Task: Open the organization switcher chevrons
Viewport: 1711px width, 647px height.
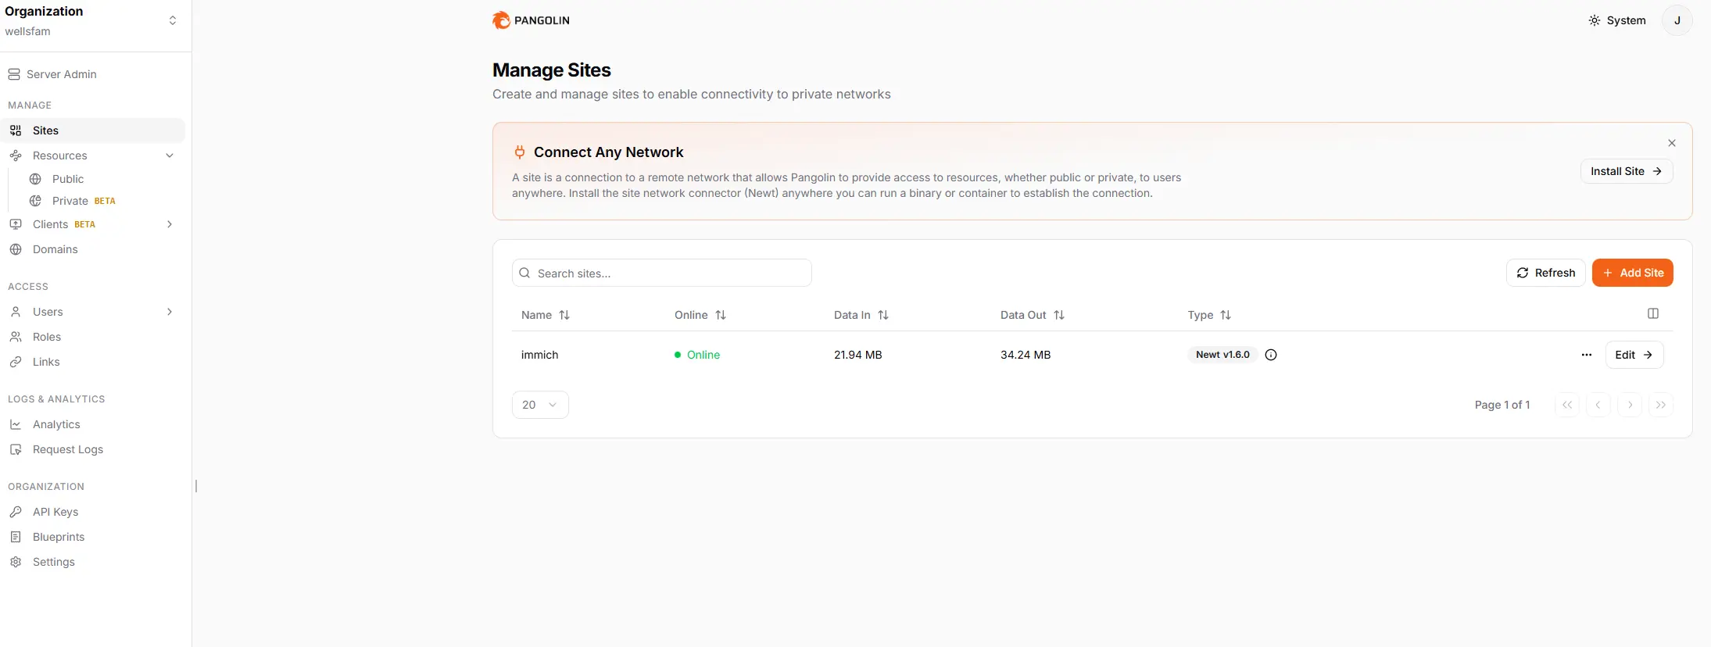Action: pyautogui.click(x=173, y=20)
